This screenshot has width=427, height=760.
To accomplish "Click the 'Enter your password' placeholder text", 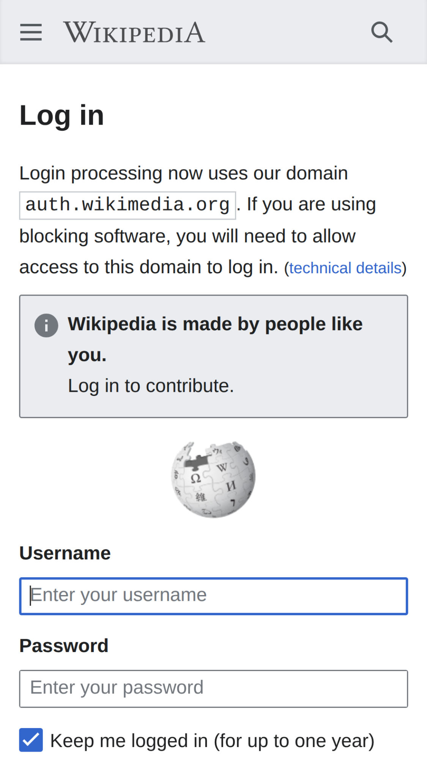I will click(x=117, y=687).
